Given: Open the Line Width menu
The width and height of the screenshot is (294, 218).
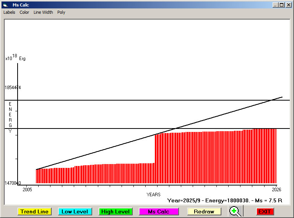Looking at the screenshot, I should pos(43,12).
